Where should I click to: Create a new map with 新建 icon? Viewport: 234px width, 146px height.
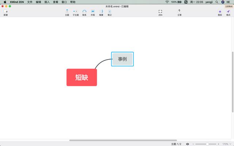(6, 13)
